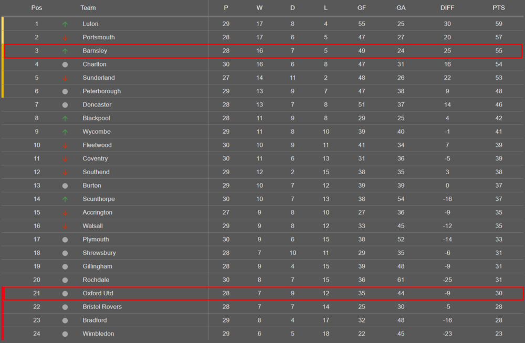The height and width of the screenshot is (343, 525).
Task: Click the Team column header
Action: point(88,8)
